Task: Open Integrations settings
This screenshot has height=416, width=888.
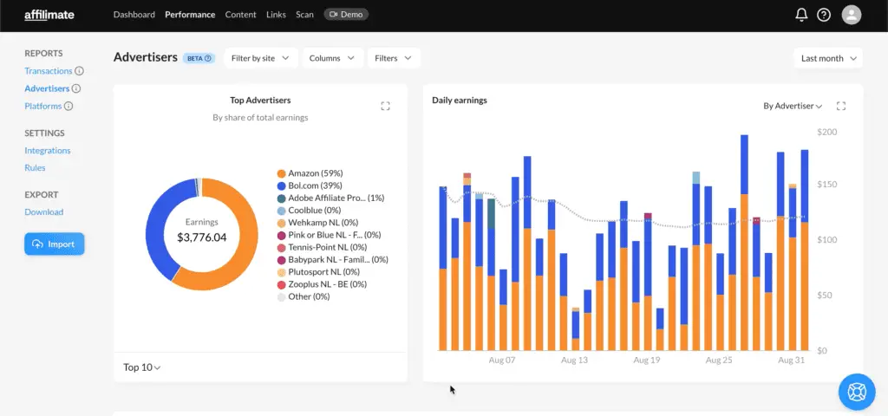Action: pyautogui.click(x=48, y=151)
